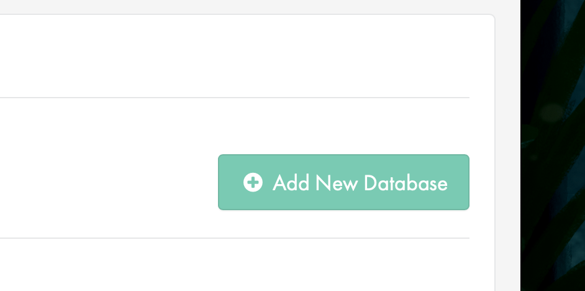The image size is (585, 291).
Task: Click the green padding right of 'Database' text
Action: [x=458, y=182]
